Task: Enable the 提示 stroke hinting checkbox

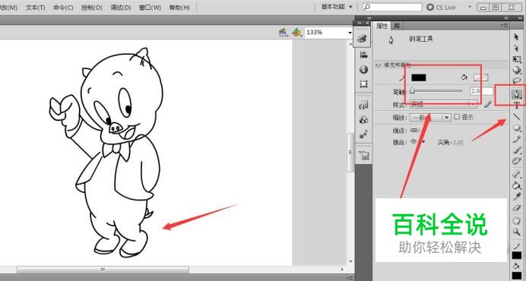Action: [457, 117]
